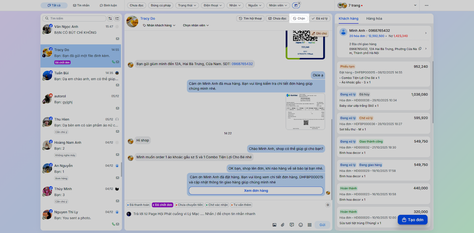The image size is (474, 233).
Task: Open the 20 hóa đơn link
Action: 357,36
